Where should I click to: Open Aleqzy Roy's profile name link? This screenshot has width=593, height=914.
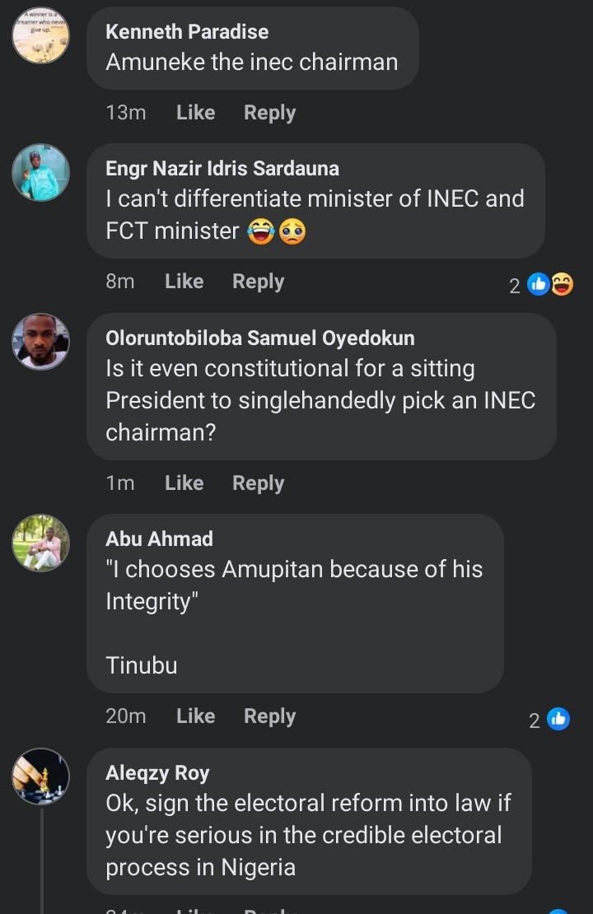point(157,773)
